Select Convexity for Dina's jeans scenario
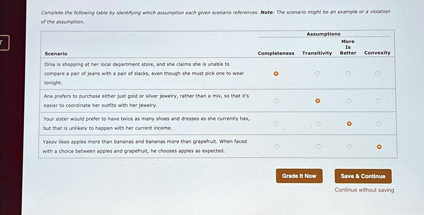Image resolution: width=424 pixels, height=215 pixels. pos(377,73)
